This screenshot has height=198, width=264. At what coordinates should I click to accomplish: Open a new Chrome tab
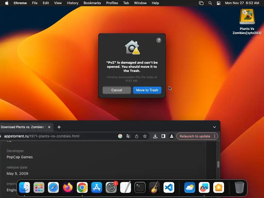[59, 127]
